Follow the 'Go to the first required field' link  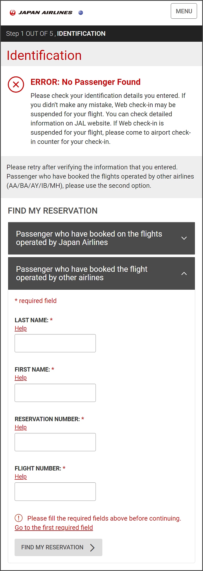pos(54,527)
